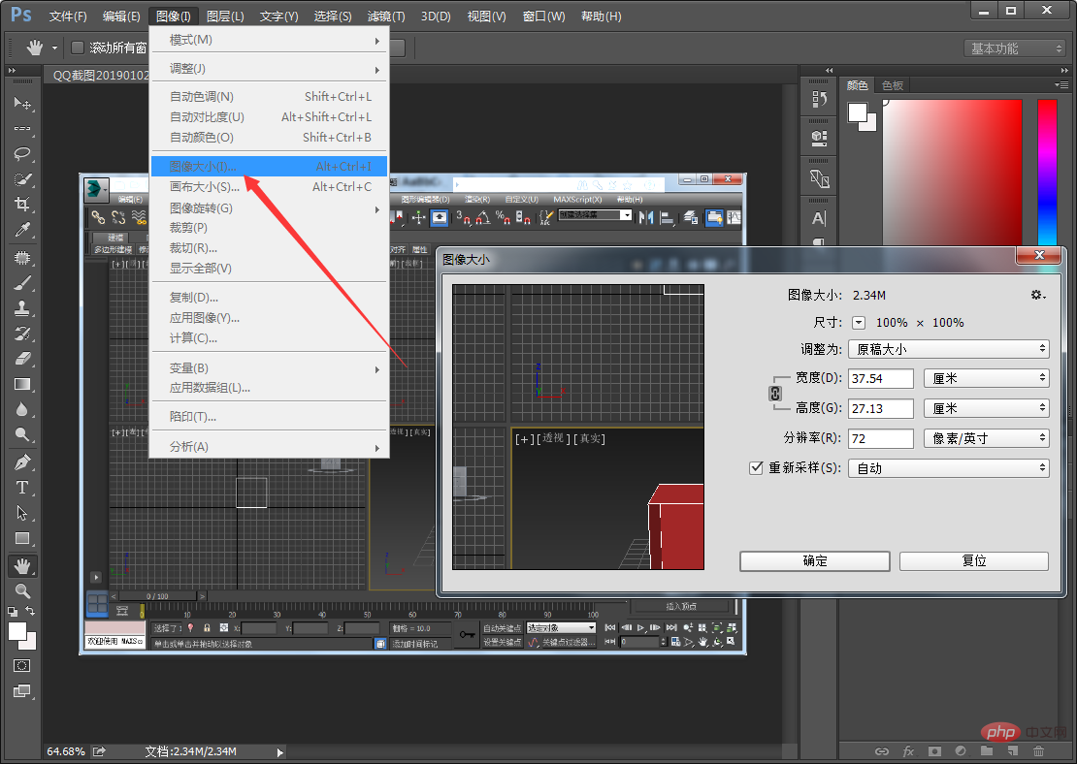Screen dimensions: 1077x764
Task: Open Image Size dialog gear settings
Action: coord(1038,295)
